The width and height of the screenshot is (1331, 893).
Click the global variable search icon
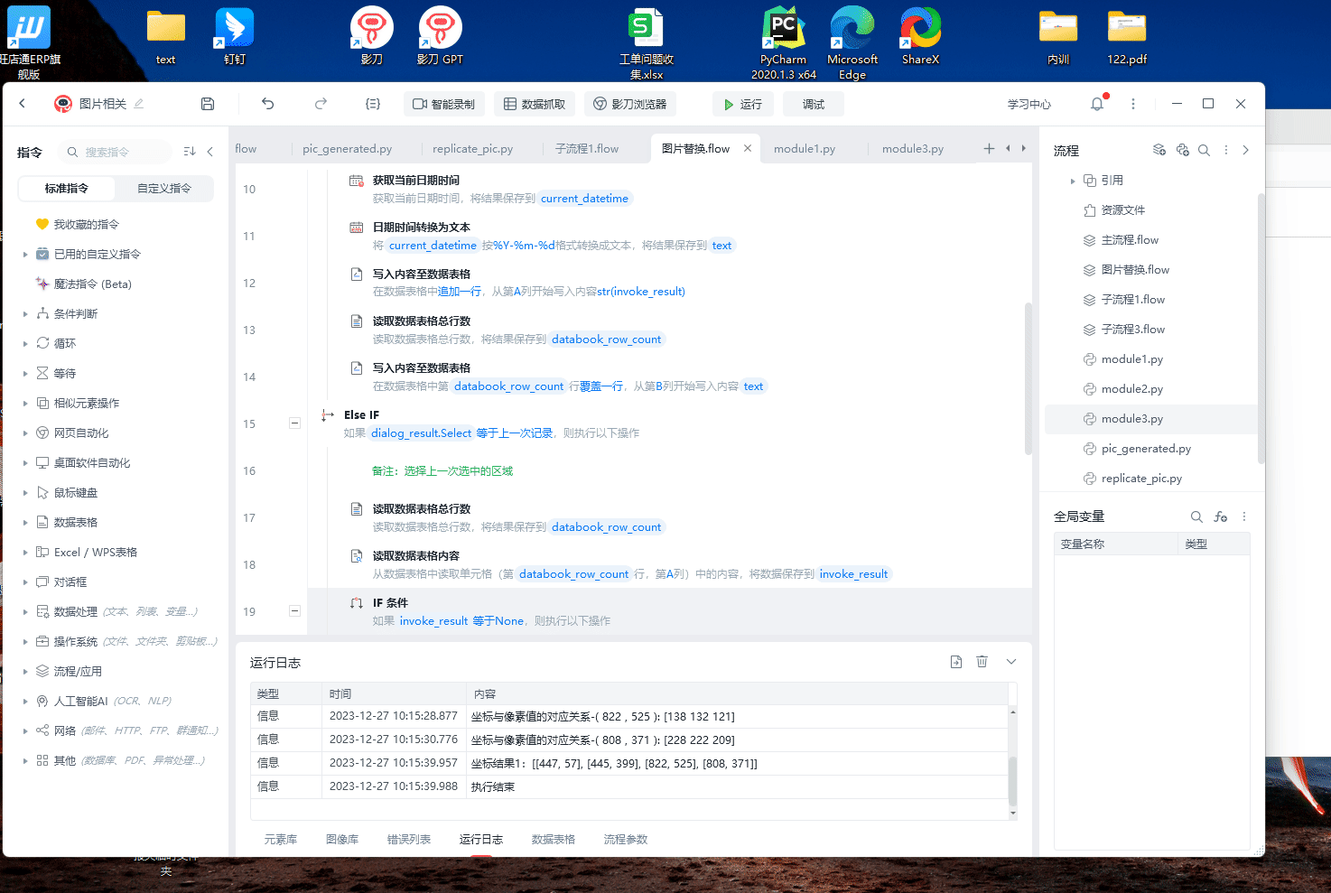click(1196, 516)
